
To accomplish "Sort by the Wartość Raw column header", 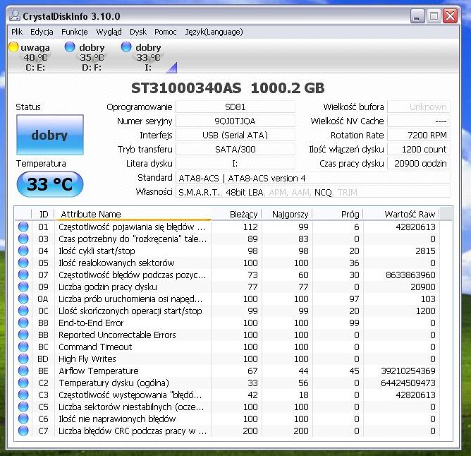I will tap(402, 214).
